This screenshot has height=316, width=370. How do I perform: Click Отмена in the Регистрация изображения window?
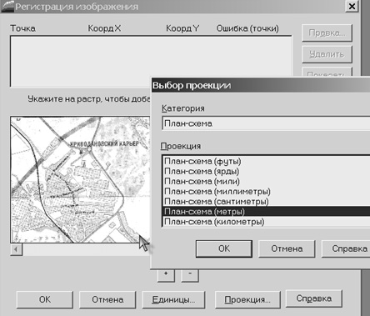coord(107,299)
